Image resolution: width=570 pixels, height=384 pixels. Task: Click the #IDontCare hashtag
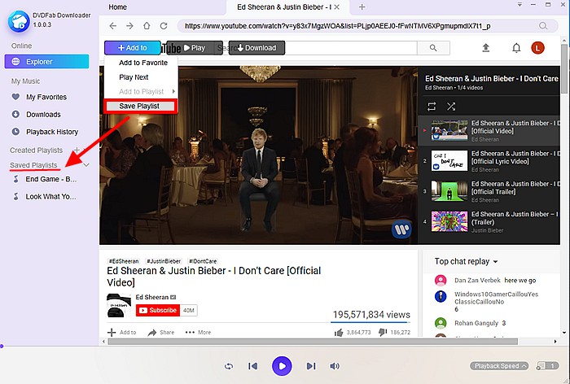click(x=203, y=261)
